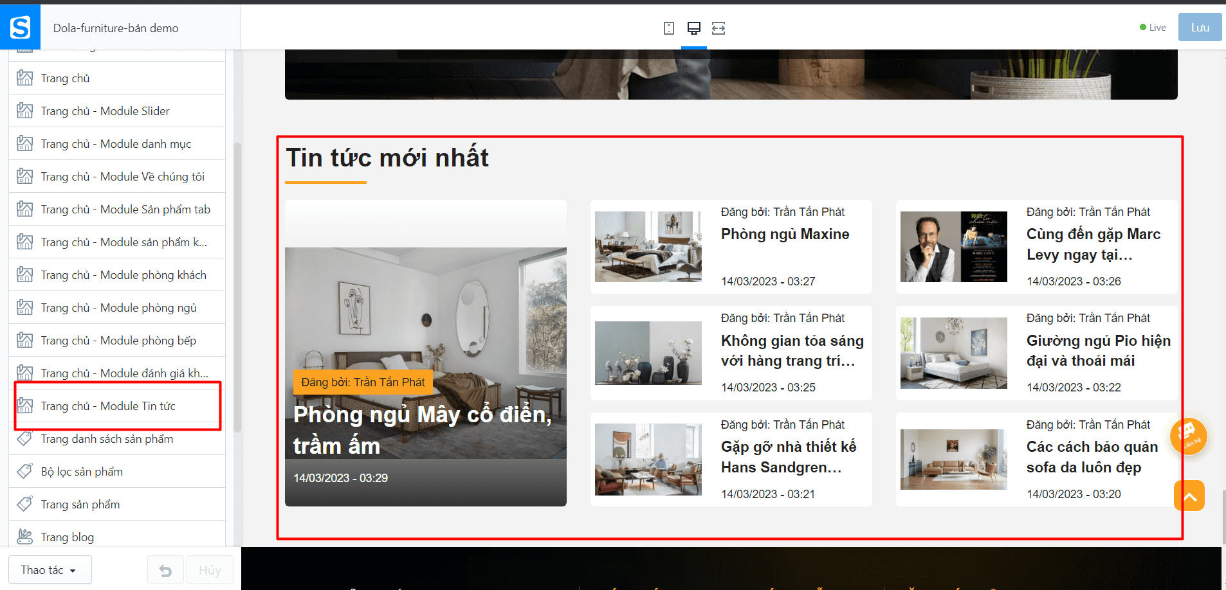
Task: Open Trang chủ - Module đánh giá kh... item
Action: pyautogui.click(x=117, y=373)
